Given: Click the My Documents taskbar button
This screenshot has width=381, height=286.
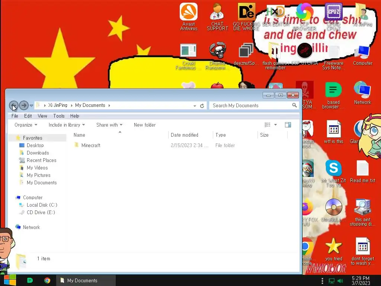Looking at the screenshot, I should click(86, 280).
